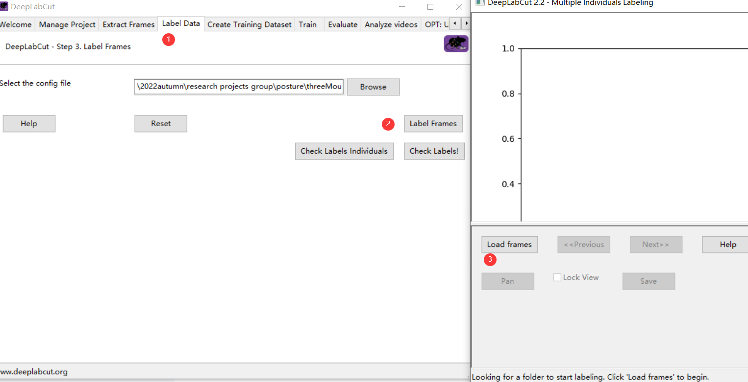
Task: Toggle the Lock View checkbox
Action: click(557, 277)
